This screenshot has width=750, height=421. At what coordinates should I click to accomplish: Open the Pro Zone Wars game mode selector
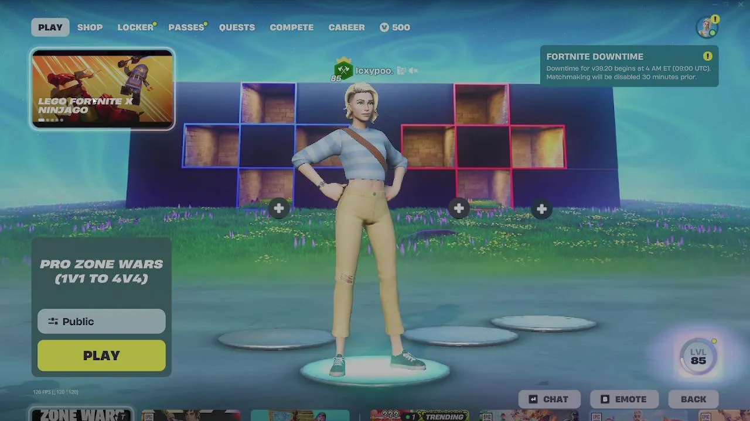(x=101, y=271)
